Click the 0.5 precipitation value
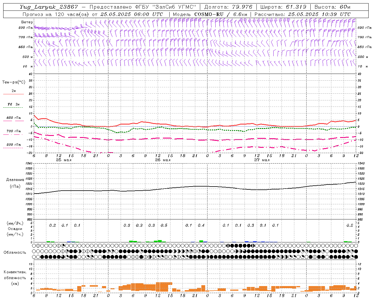 (x=164, y=226)
